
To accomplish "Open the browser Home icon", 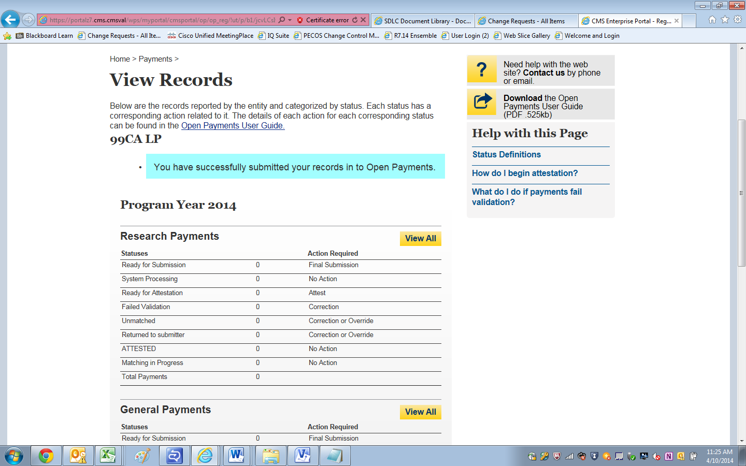I will pos(712,20).
